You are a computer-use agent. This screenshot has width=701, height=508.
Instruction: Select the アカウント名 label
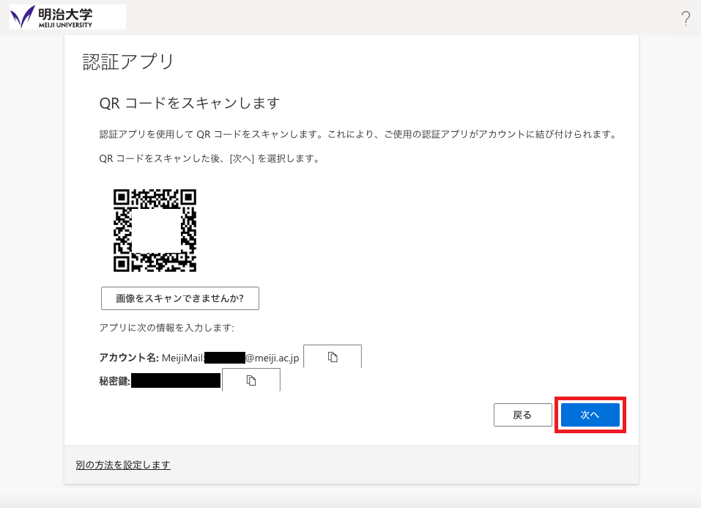(129, 357)
